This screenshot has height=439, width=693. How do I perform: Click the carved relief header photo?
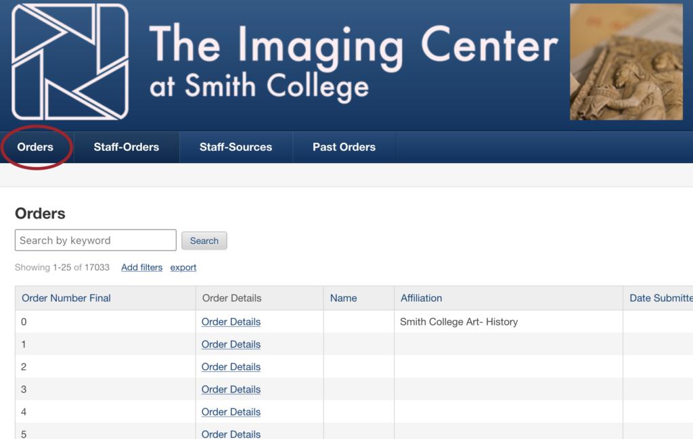pyautogui.click(x=626, y=62)
